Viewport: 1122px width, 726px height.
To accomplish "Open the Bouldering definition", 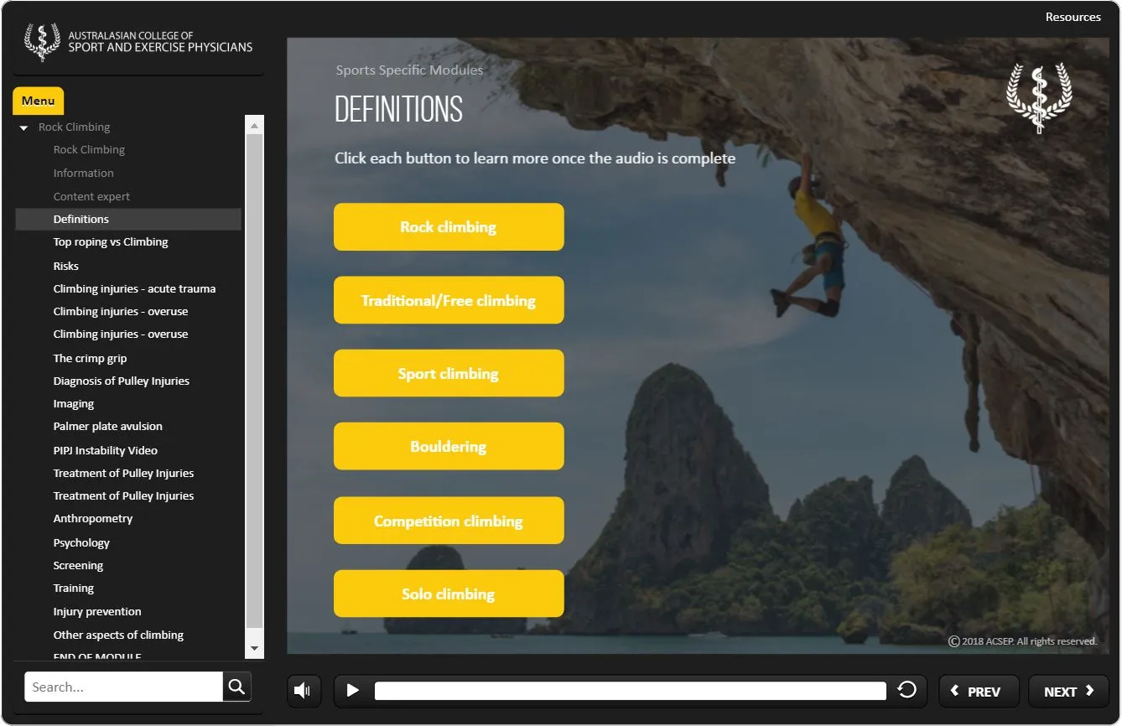I will 449,446.
